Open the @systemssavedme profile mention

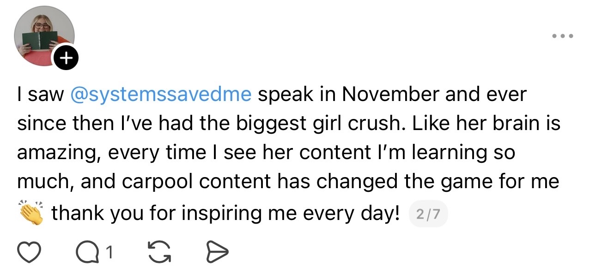point(161,95)
